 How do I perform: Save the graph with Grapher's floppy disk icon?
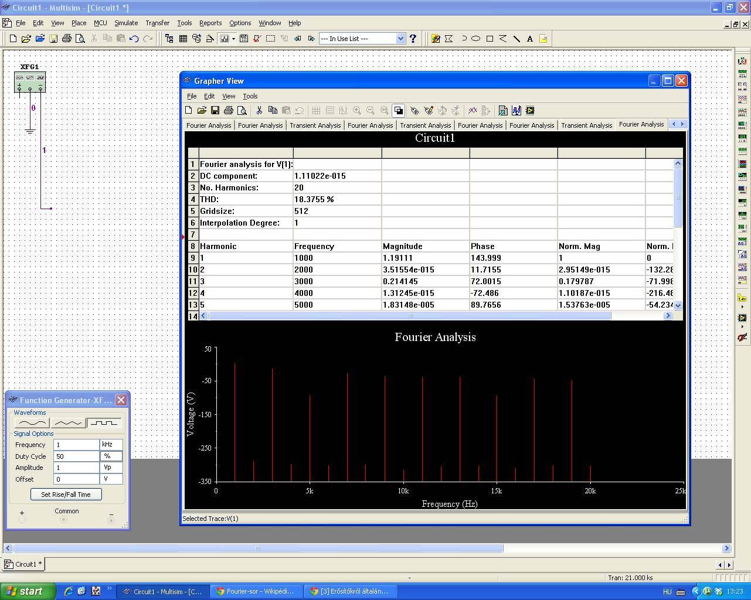click(215, 111)
